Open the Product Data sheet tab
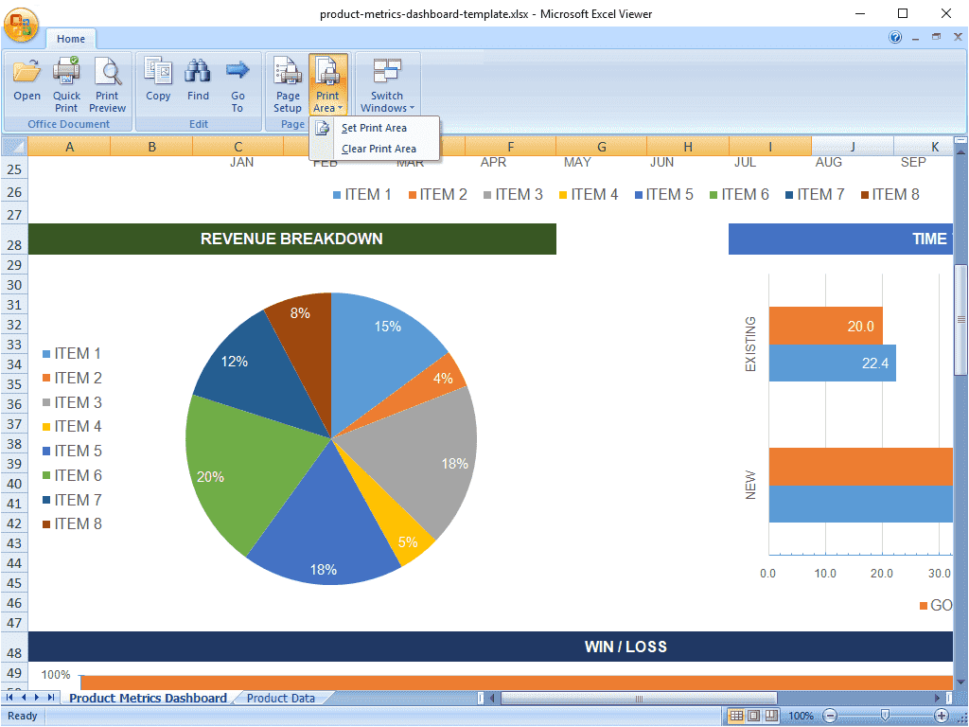This screenshot has height=727, width=969. [x=281, y=698]
